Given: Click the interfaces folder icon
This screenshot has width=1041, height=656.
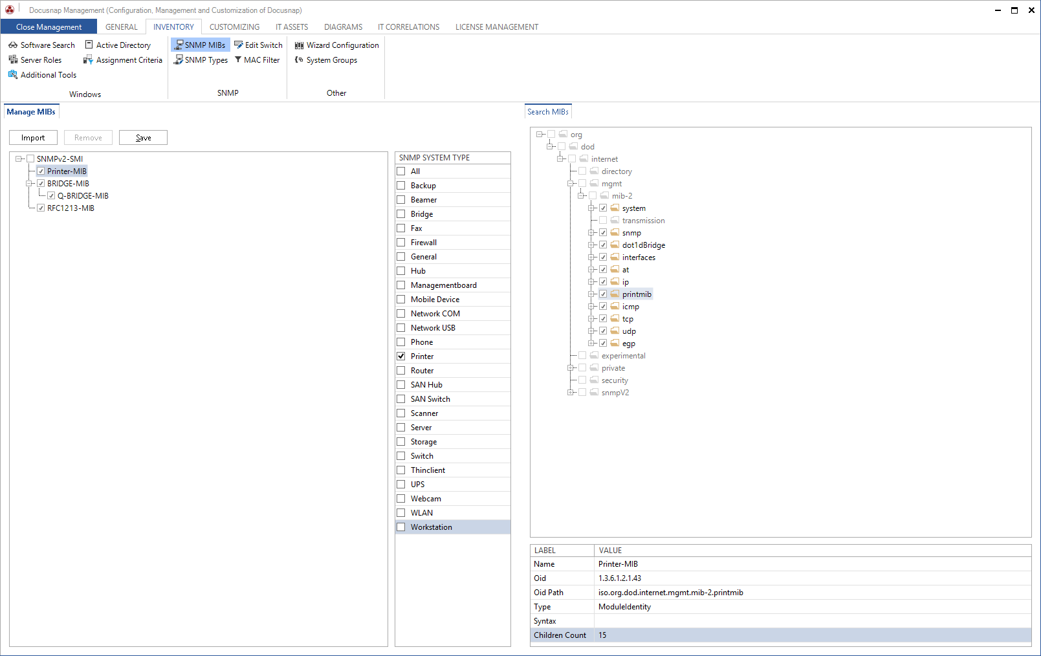Looking at the screenshot, I should tap(615, 257).
